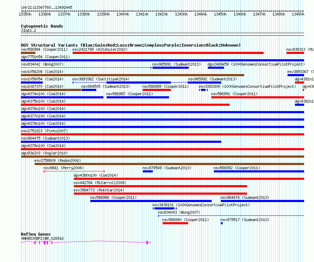The image size is (314, 262).
Task: Open the nsv834043 (Wong2007) label
Action: (179, 212)
